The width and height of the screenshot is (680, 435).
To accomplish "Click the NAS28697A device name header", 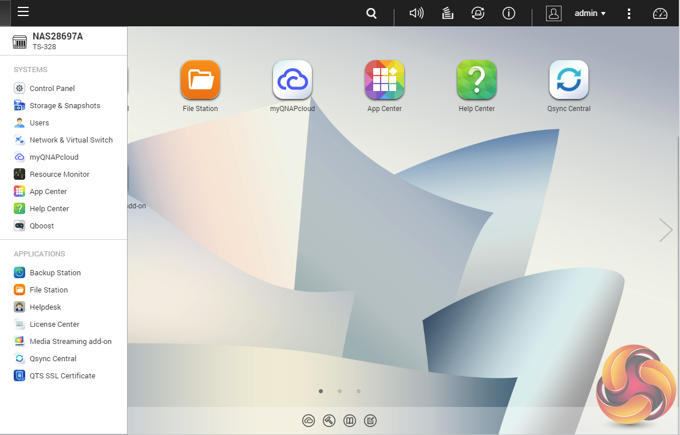I will click(58, 37).
